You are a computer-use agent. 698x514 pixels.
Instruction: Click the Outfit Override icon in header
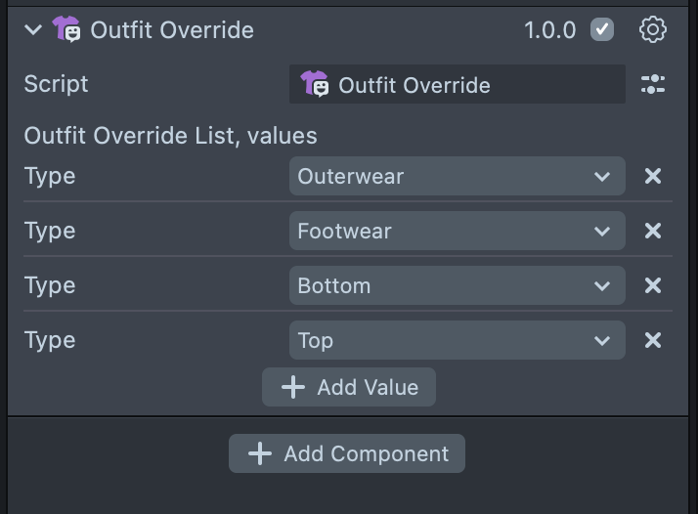click(x=67, y=29)
